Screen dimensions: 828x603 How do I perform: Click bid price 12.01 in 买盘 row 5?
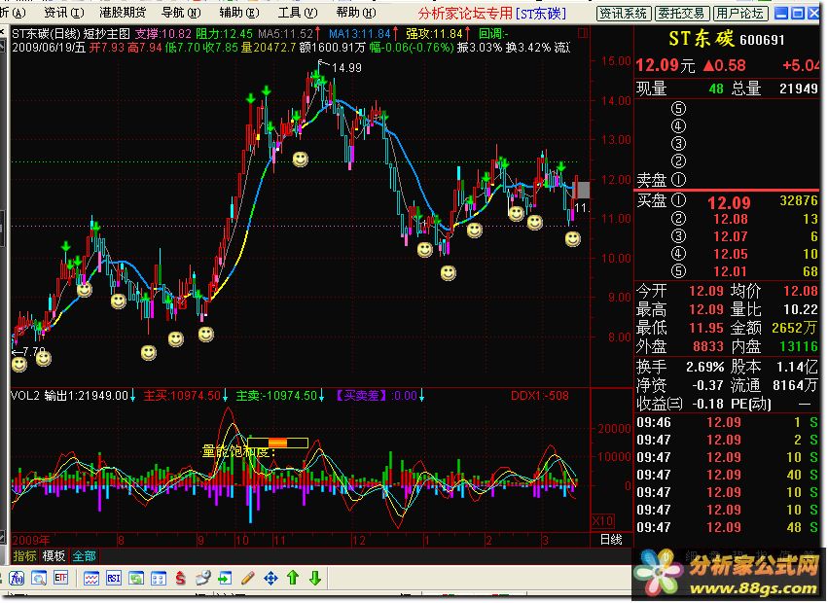[731, 271]
